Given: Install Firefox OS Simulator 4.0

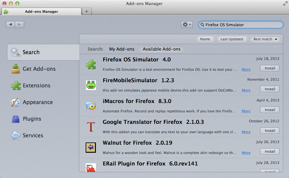Looking at the screenshot, I should click(269, 68).
